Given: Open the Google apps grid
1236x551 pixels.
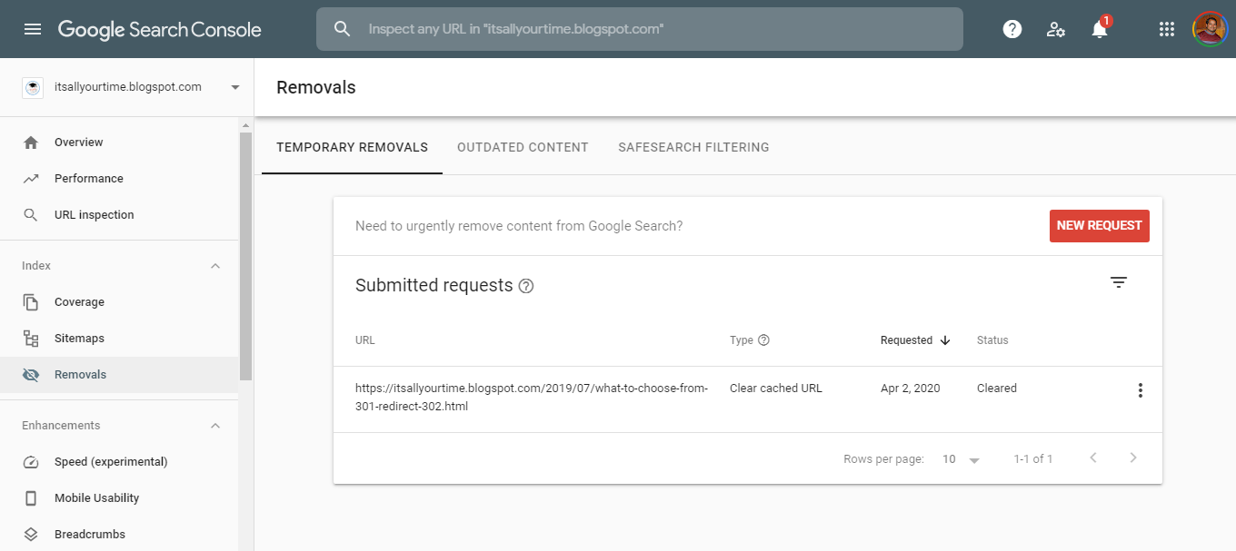Looking at the screenshot, I should coord(1167,29).
